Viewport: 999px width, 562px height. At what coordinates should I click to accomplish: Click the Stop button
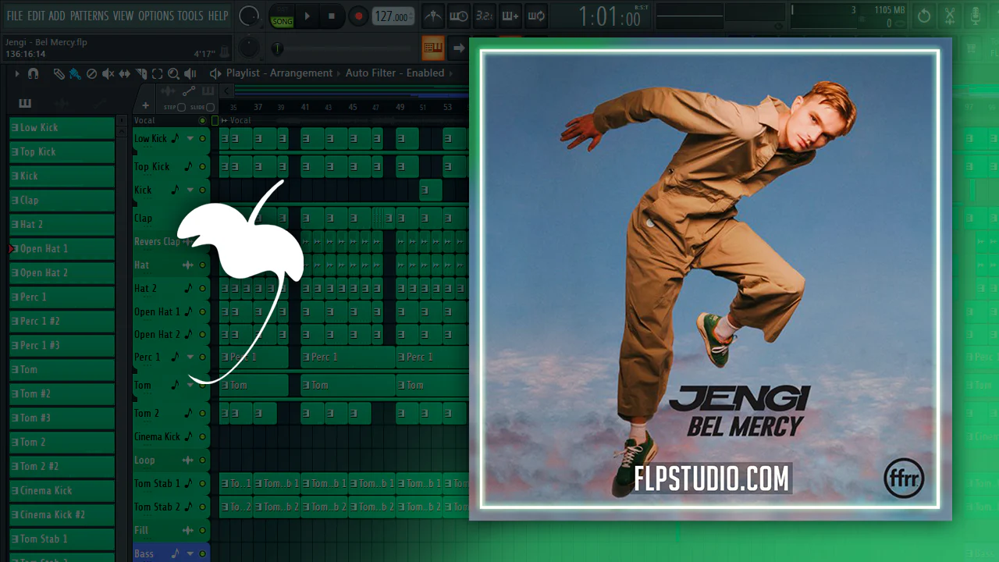tap(332, 16)
